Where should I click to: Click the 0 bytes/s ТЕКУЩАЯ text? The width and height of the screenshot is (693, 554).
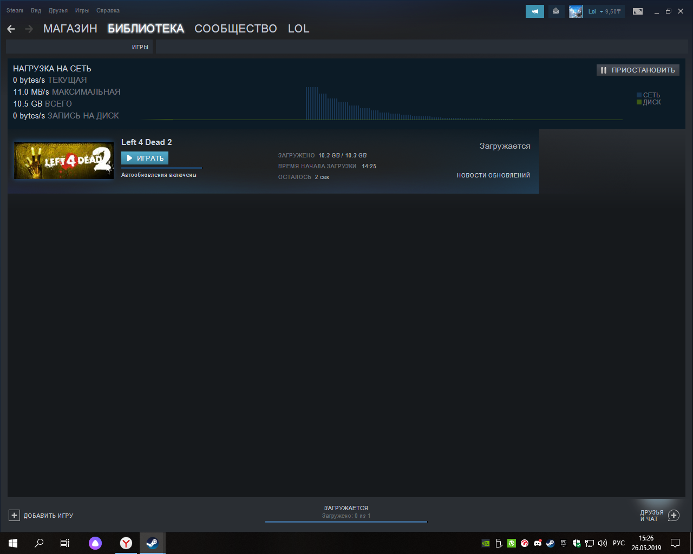[50, 80]
